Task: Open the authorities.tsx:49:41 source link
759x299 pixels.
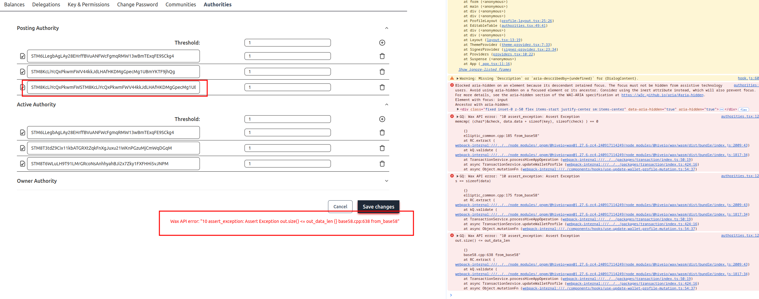Action: [x=523, y=26]
